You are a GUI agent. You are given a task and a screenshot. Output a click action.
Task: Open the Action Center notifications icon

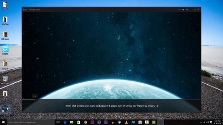[211, 122]
